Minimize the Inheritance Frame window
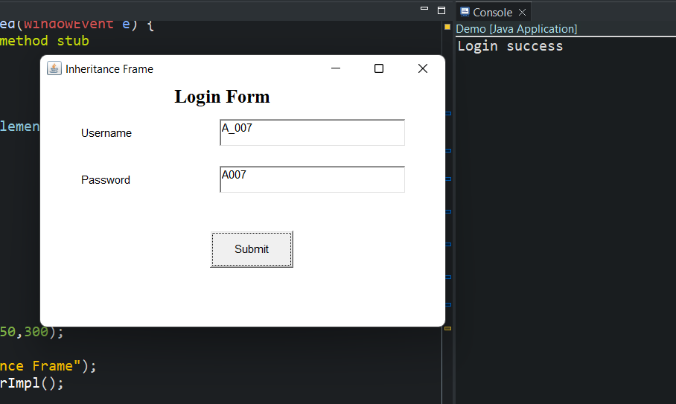 (x=336, y=68)
